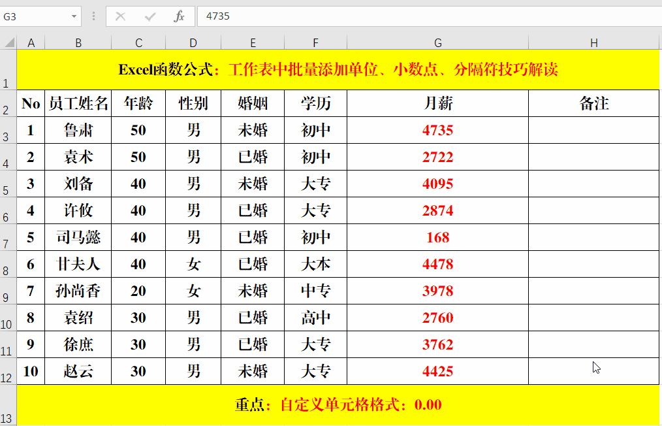662x426 pixels.
Task: Select the cell containing 司马懿
Action: (78, 237)
